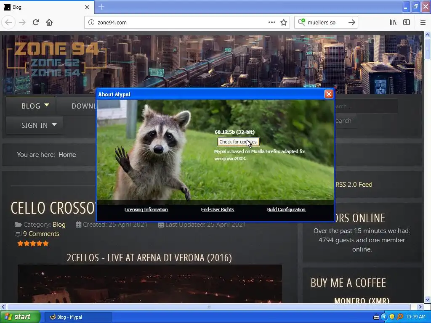Click the search engine magnifier icon
Viewport: 431px width, 323px height.
[x=301, y=22]
